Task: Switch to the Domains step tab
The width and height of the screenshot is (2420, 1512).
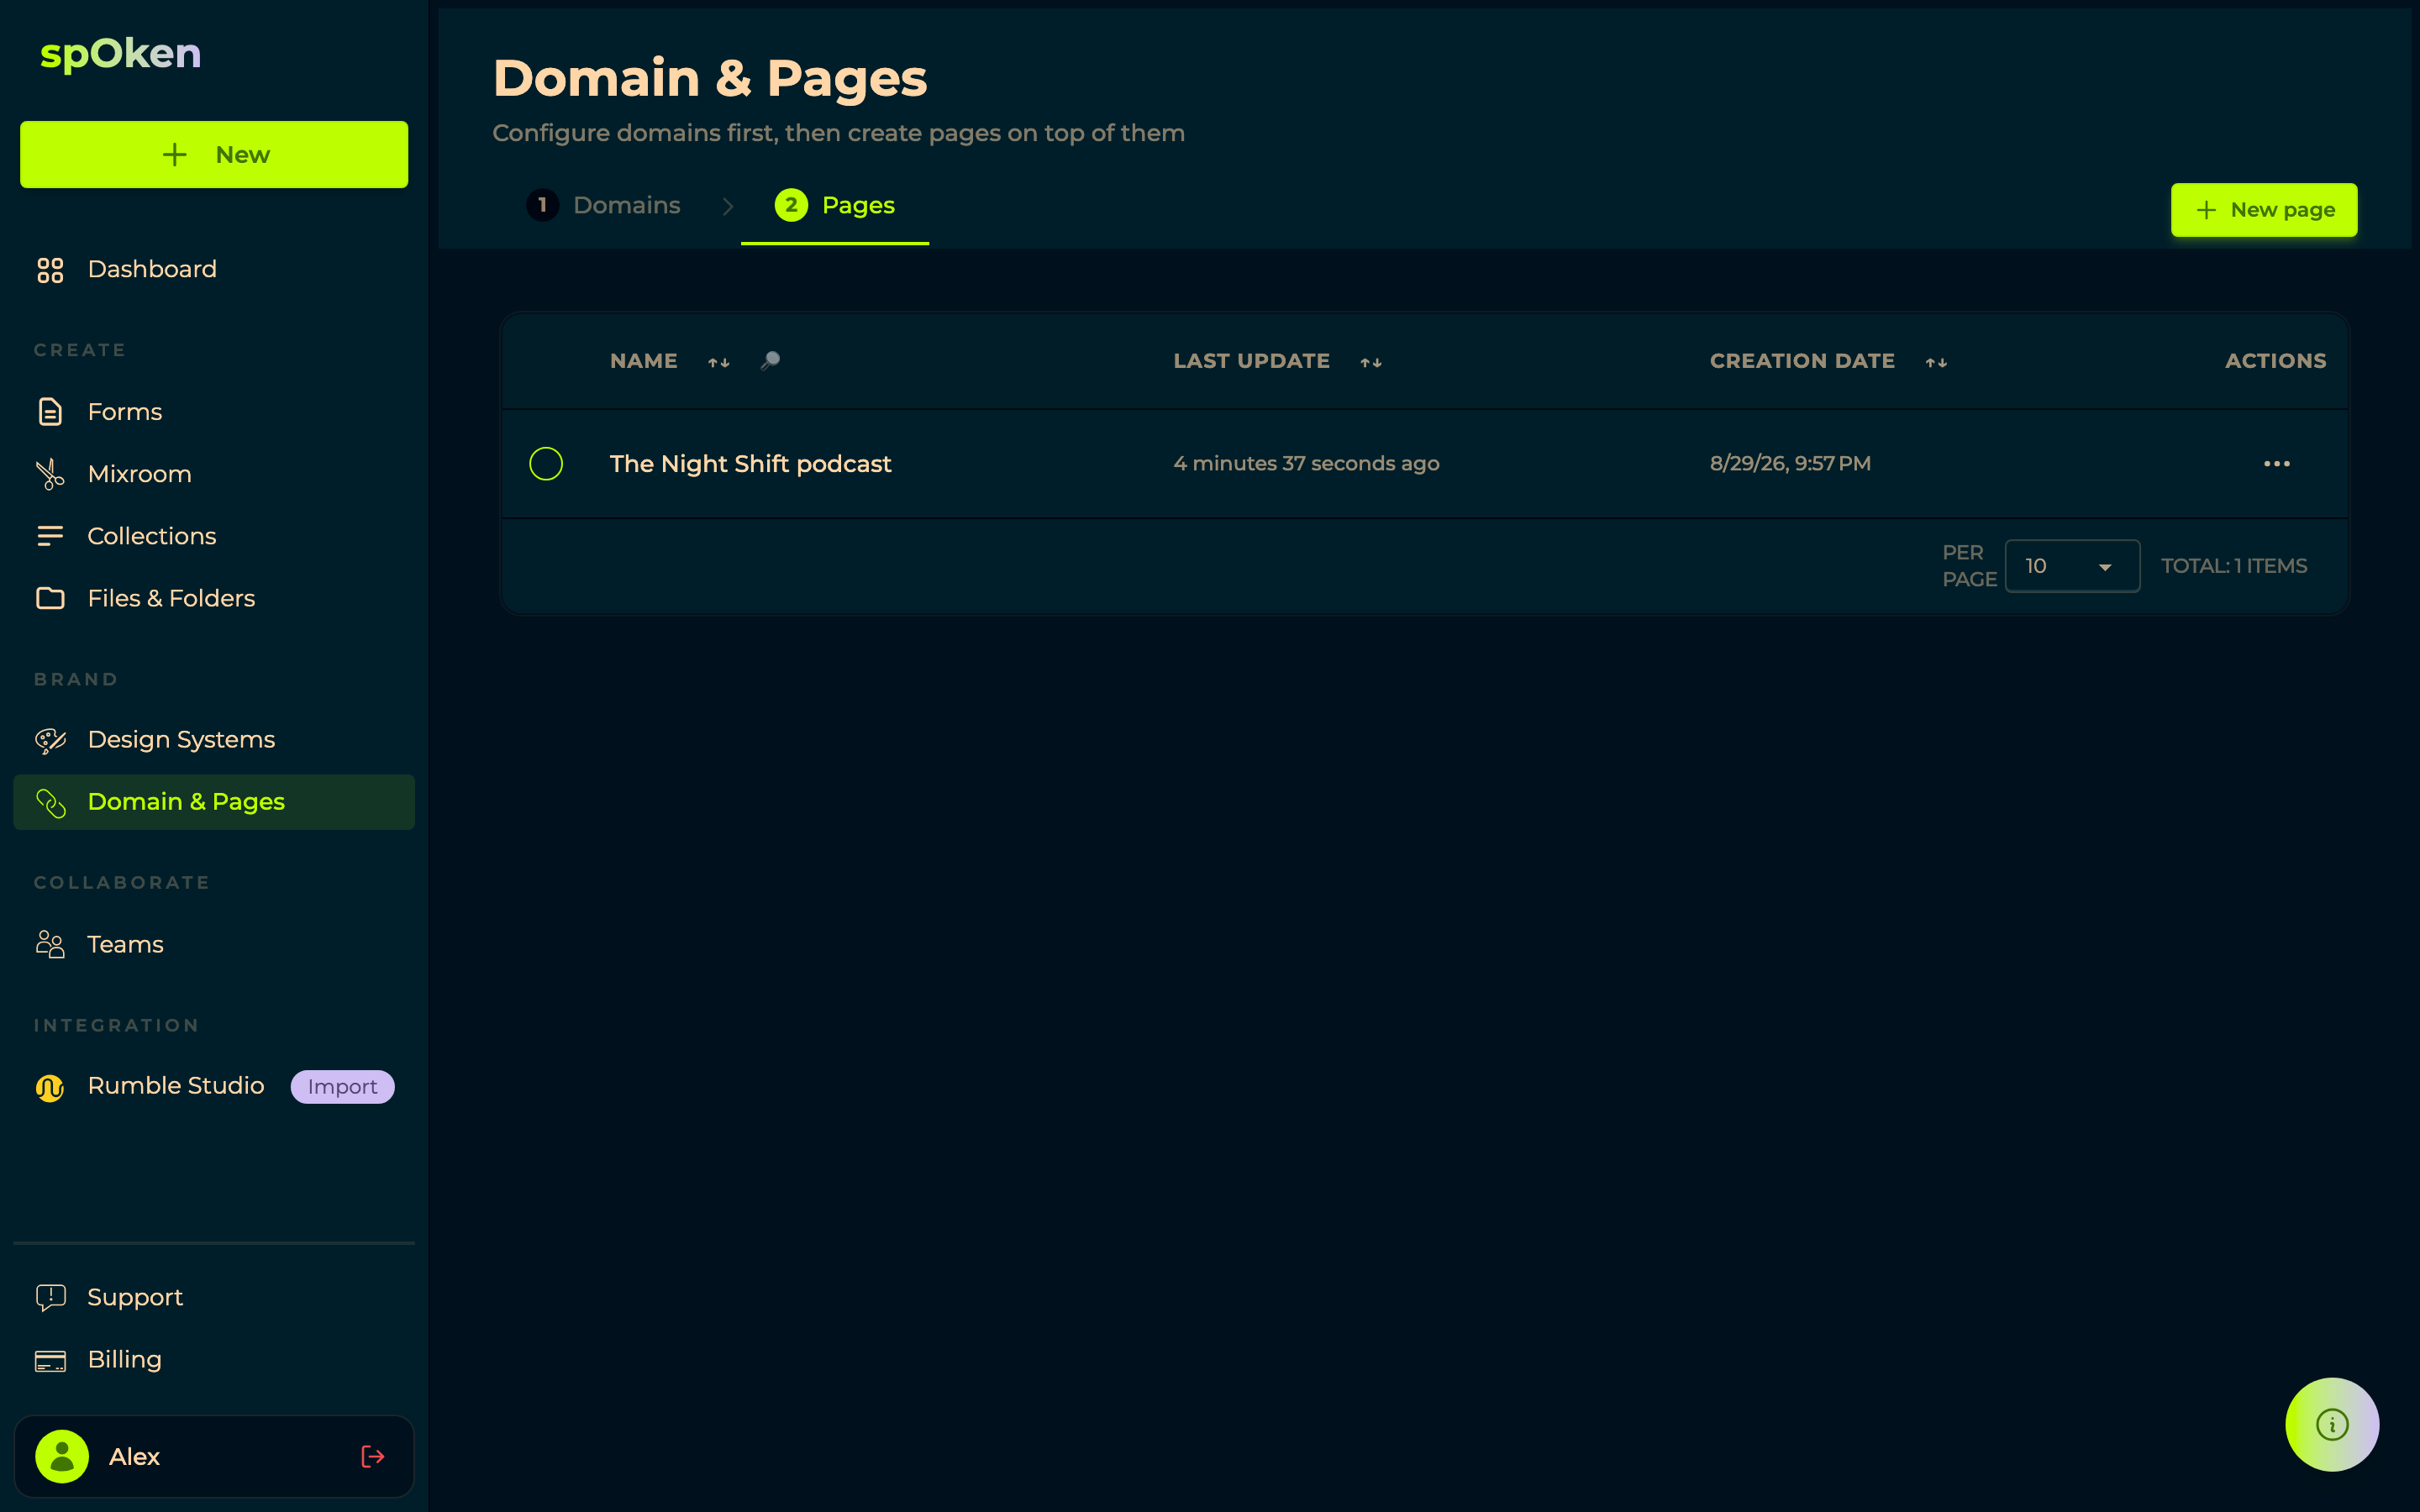Action: coord(603,205)
